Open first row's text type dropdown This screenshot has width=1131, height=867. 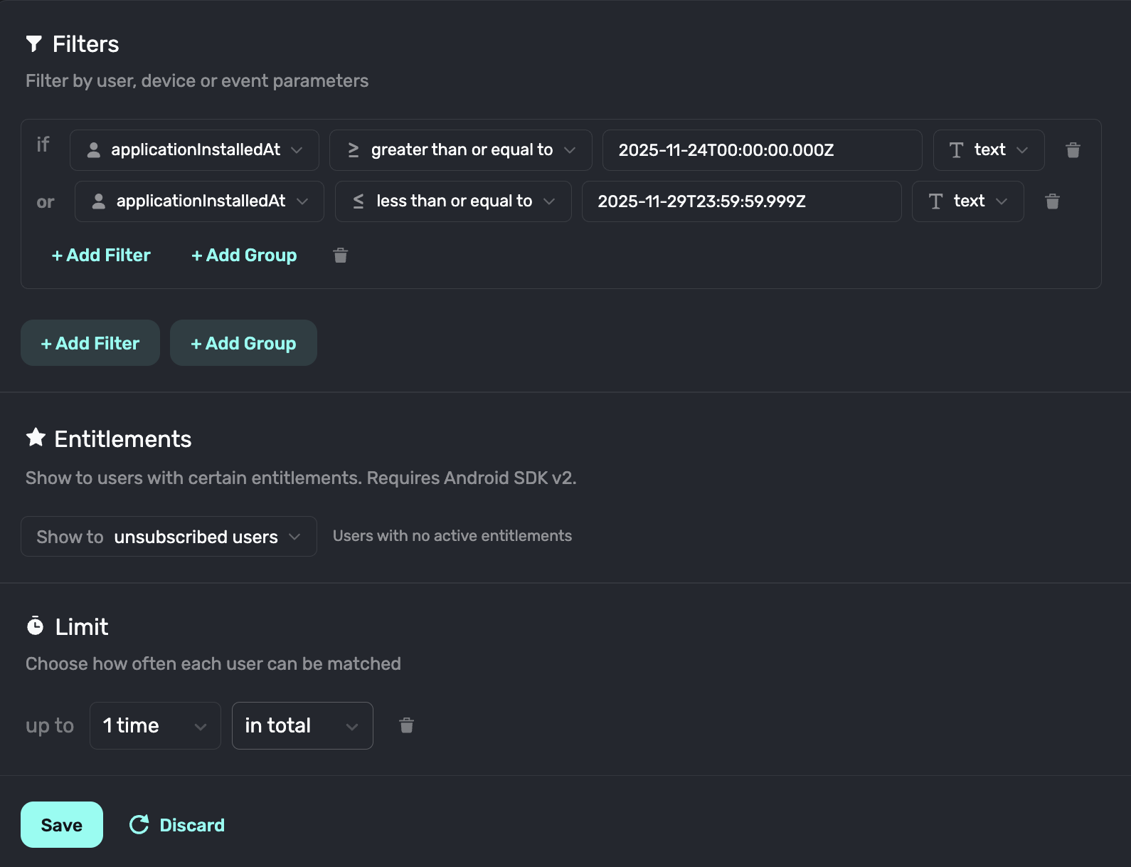pos(988,150)
